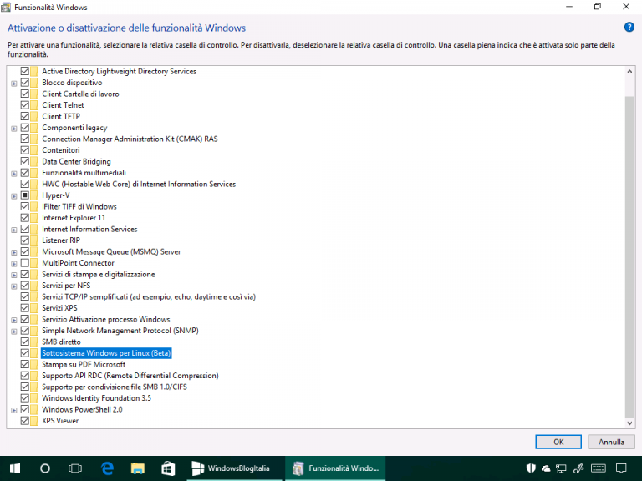Open the Windows Start menu
Image resolution: width=642 pixels, height=481 pixels.
click(15, 468)
